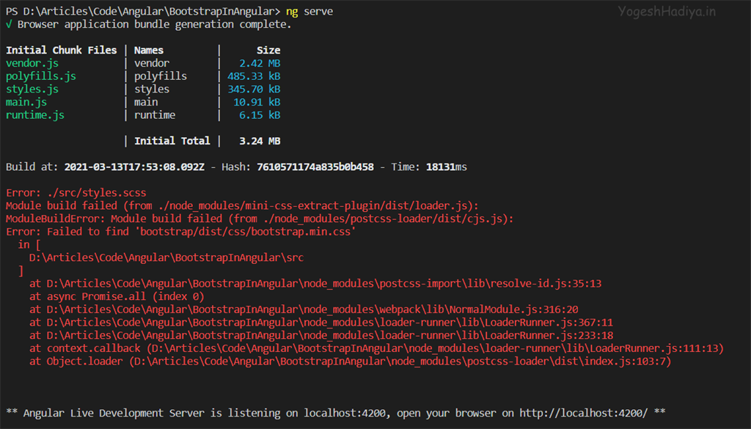This screenshot has height=429, width=751.
Task: Click main.js file name
Action: point(26,102)
